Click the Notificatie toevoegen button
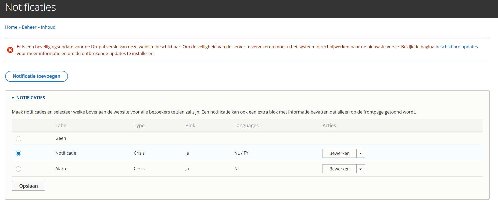498x208 pixels. tap(37, 76)
